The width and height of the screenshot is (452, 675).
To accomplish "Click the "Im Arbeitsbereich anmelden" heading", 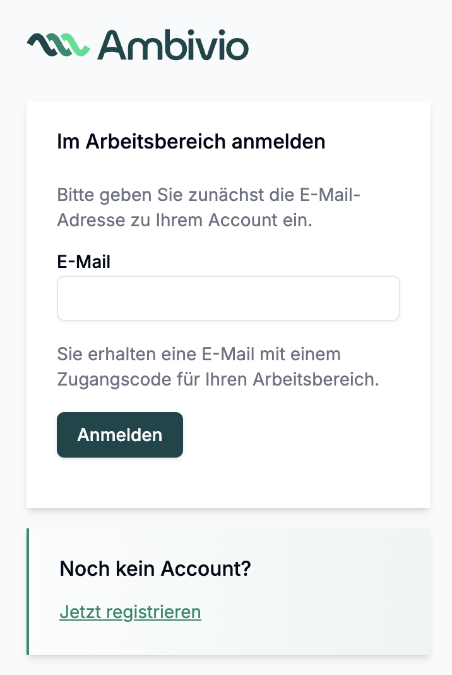I will tap(191, 142).
